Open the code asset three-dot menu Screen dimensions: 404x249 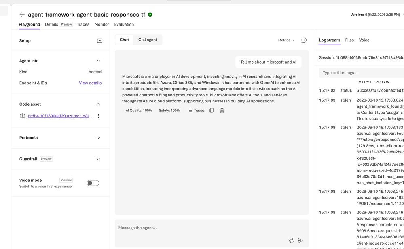[x=98, y=116]
